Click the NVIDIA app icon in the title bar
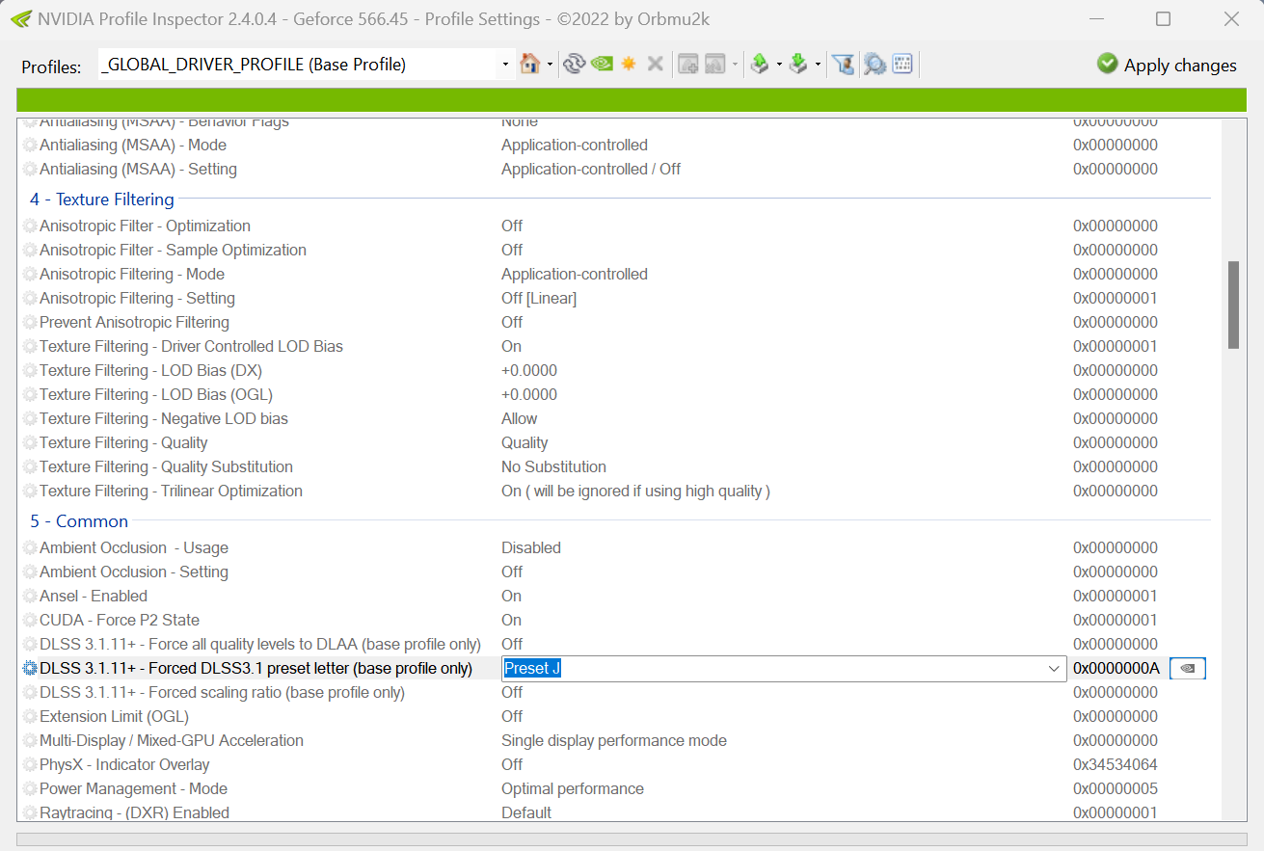This screenshot has height=851, width=1264. (x=19, y=19)
